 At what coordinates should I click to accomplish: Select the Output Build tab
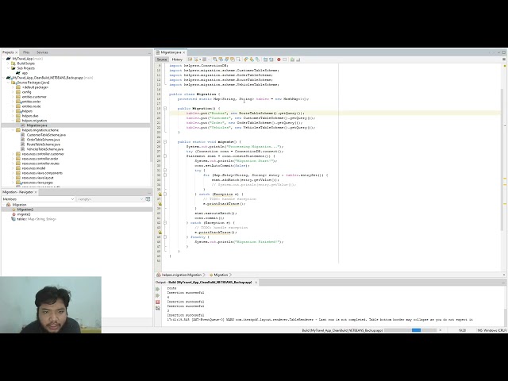point(206,283)
